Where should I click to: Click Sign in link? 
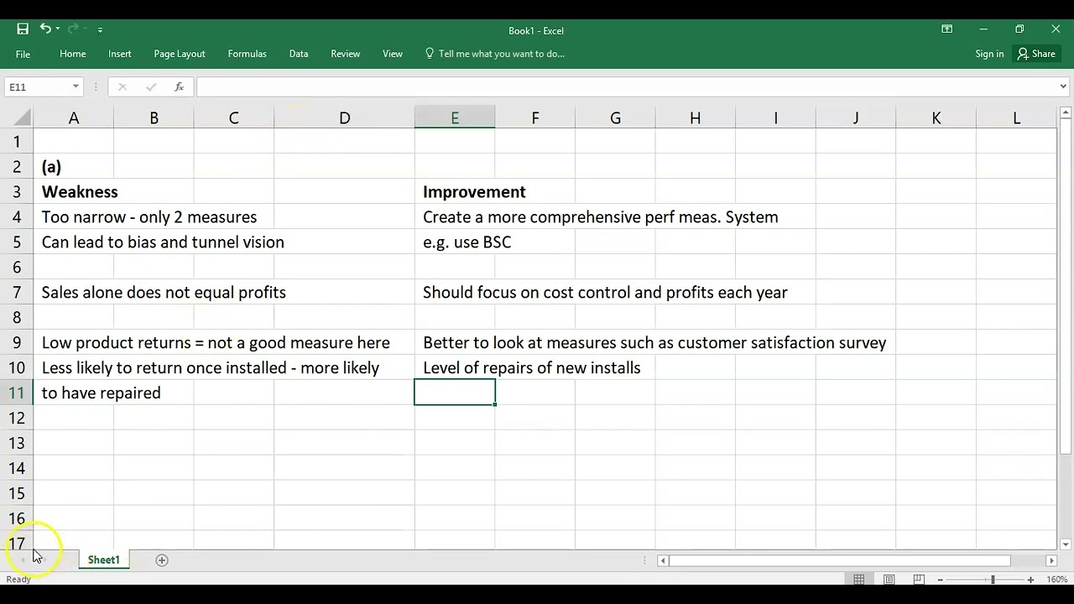tap(989, 54)
